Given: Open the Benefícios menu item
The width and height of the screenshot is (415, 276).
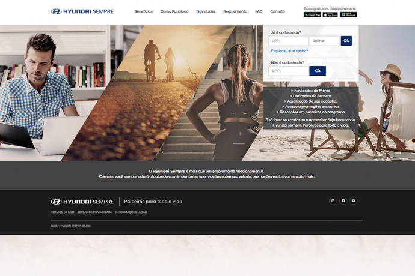Looking at the screenshot, I should [143, 11].
